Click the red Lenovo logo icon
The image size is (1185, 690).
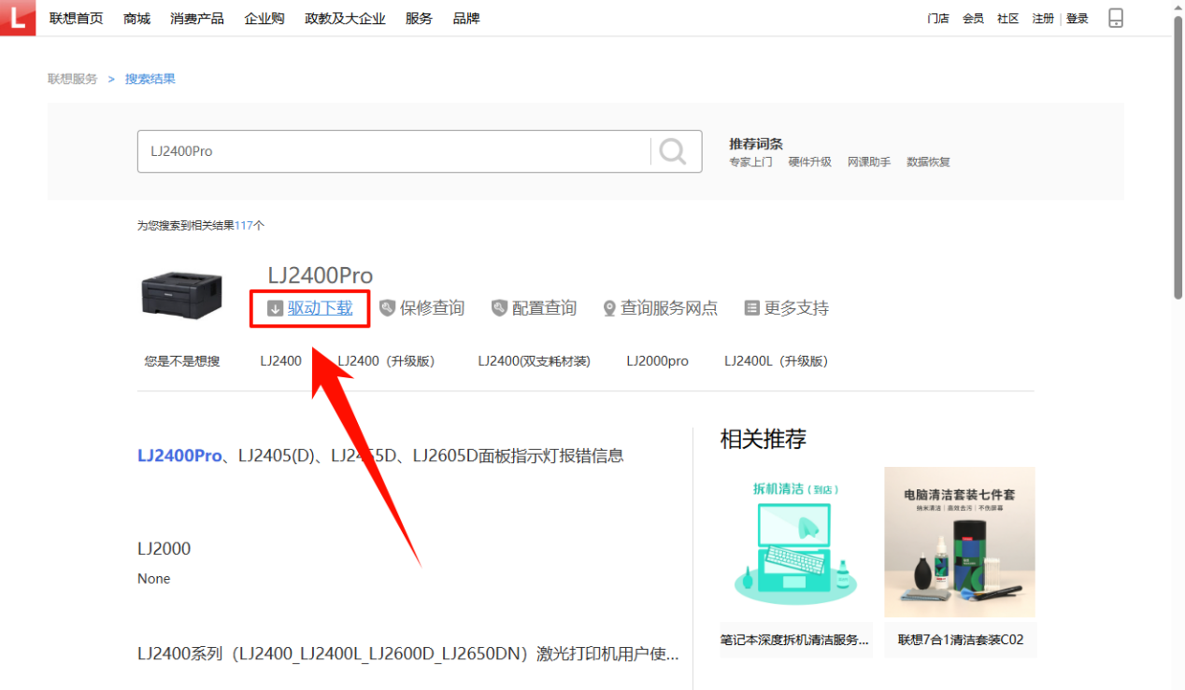pos(18,18)
